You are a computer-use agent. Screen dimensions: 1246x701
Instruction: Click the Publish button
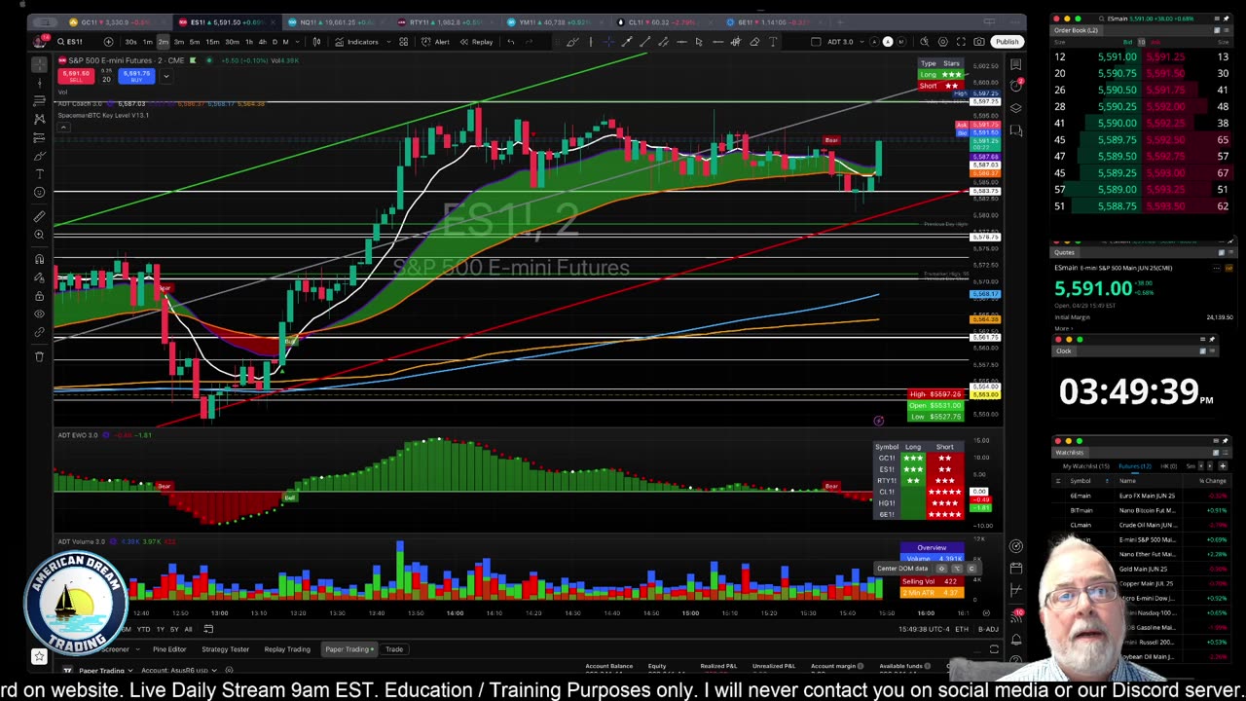coord(1008,42)
